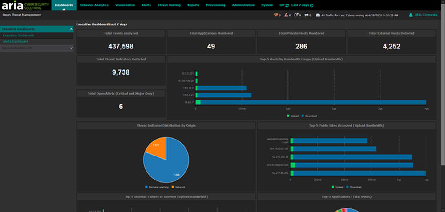
Task: Click the Total Events Analyzed value 437,598
Action: click(121, 47)
